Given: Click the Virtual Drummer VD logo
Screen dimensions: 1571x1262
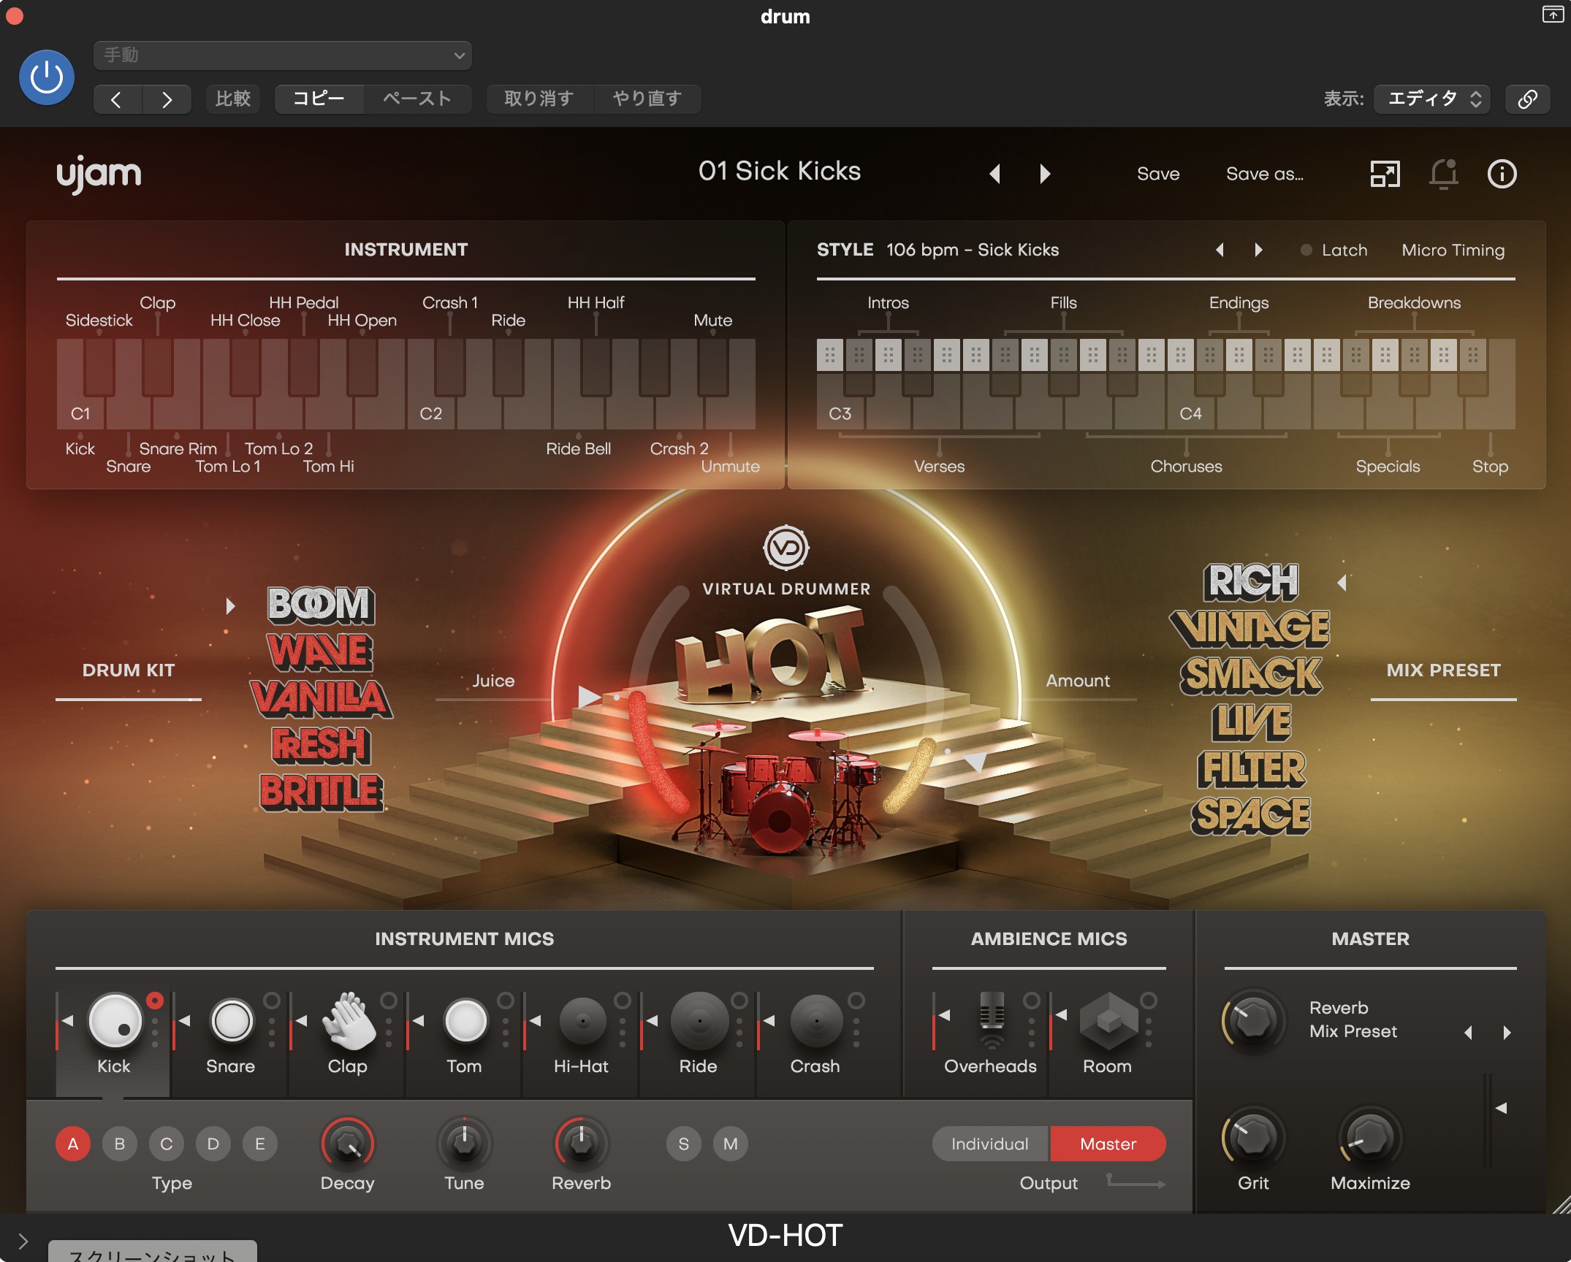Looking at the screenshot, I should tap(785, 548).
